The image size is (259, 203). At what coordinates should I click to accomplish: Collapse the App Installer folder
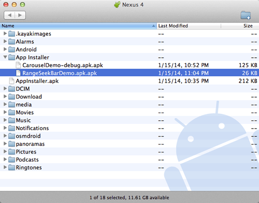click(5, 57)
